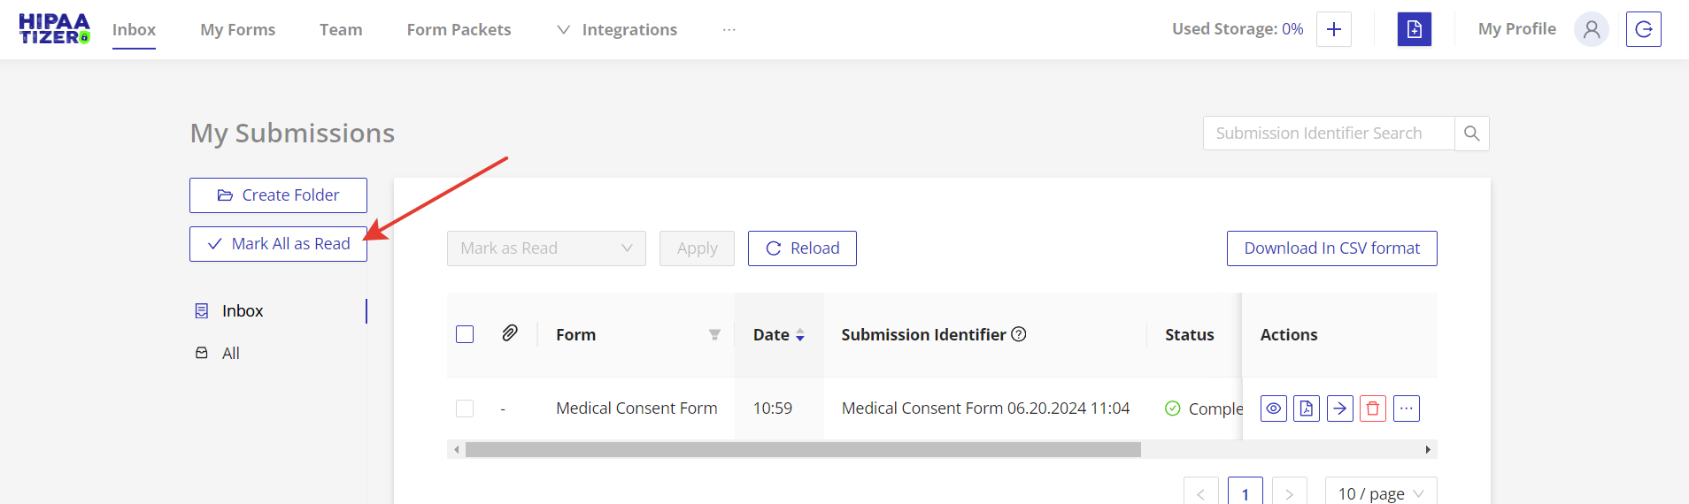Click the view submission eye icon

(1273, 409)
